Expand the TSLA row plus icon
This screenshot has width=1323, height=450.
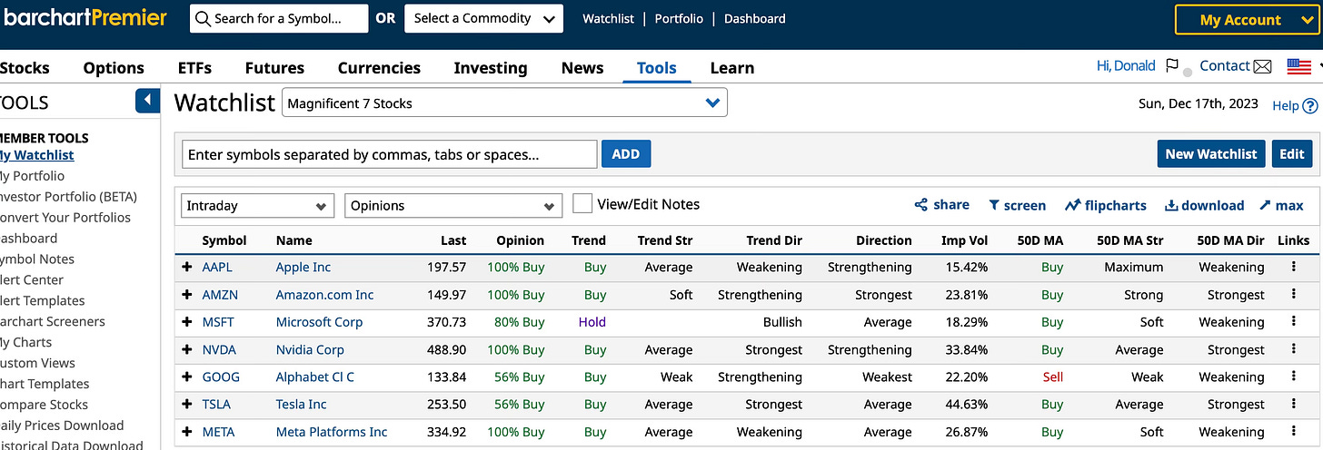(187, 404)
